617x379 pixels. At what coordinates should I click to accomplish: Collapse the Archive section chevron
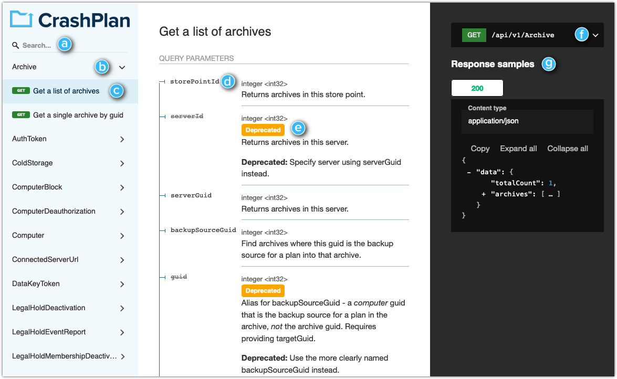pos(122,67)
